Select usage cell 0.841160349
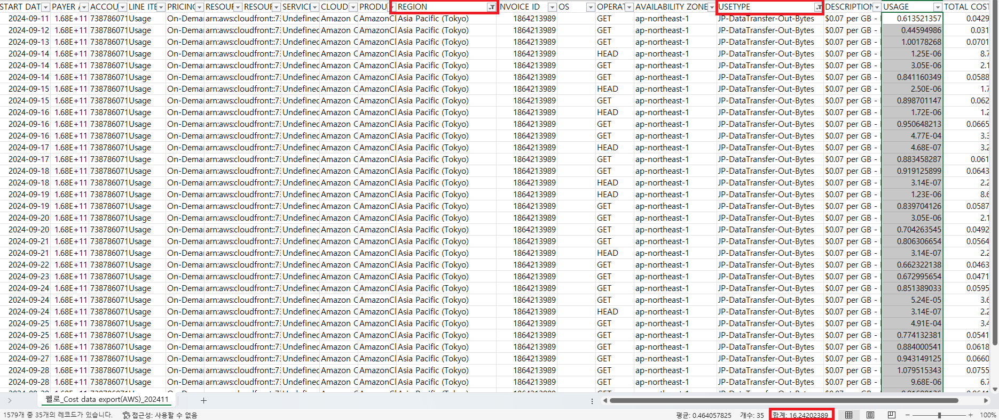 (913, 77)
